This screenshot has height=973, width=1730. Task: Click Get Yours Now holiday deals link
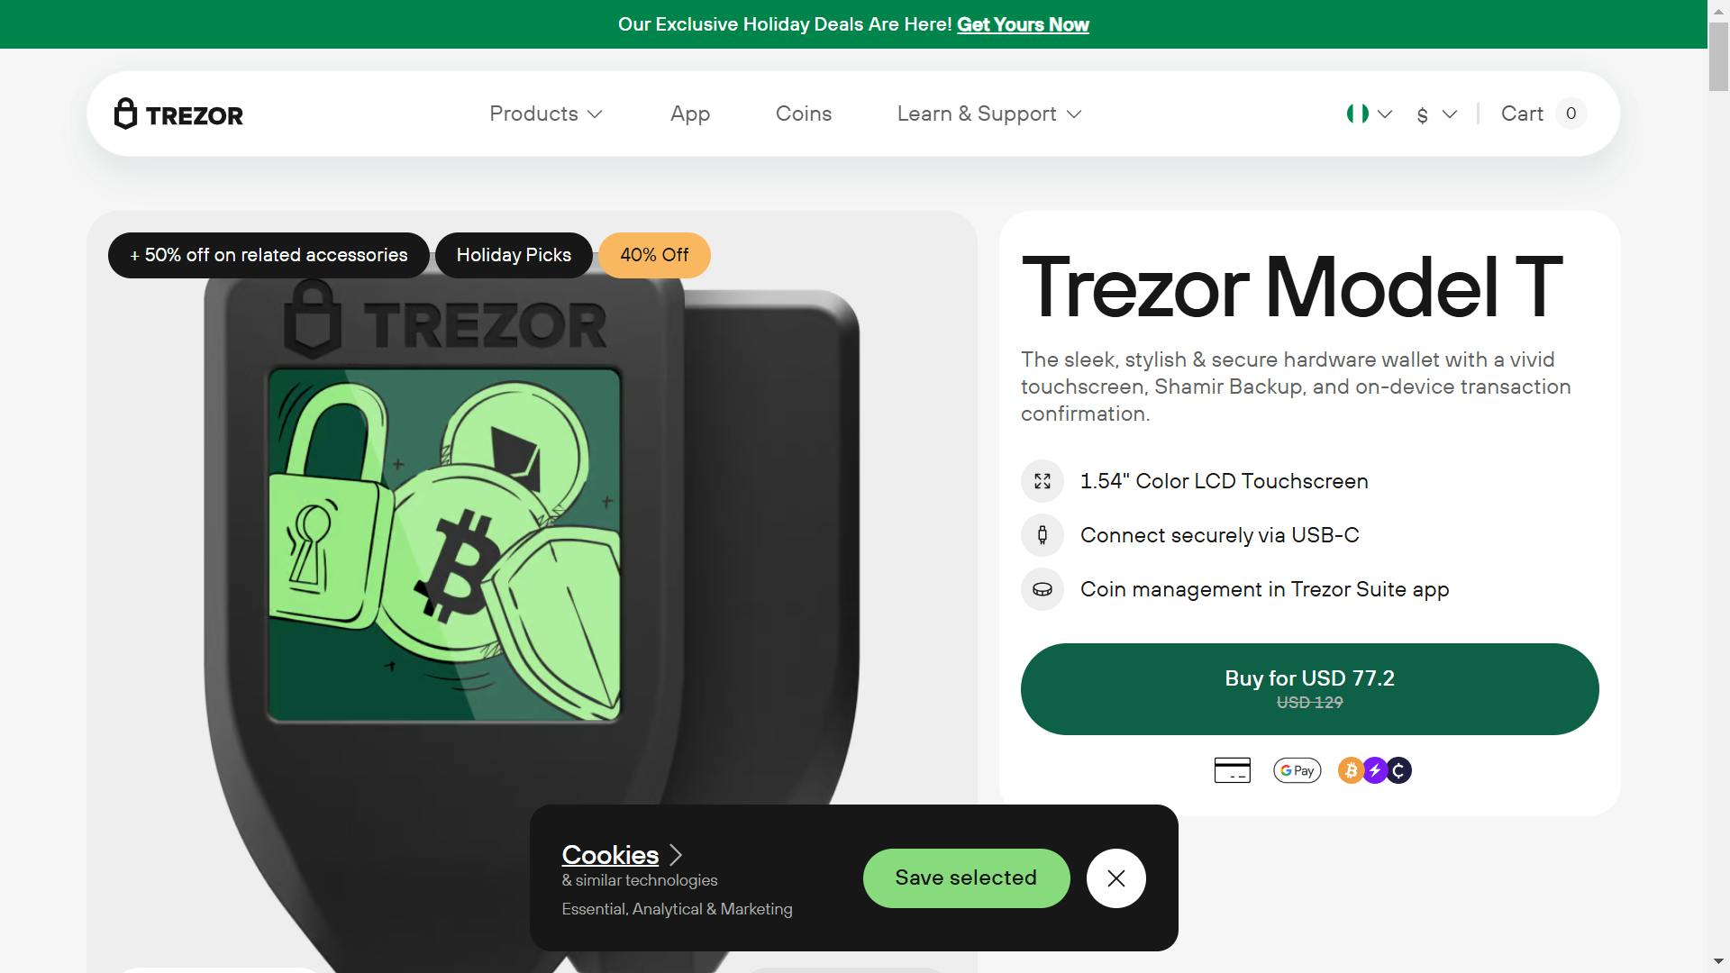coord(1022,23)
